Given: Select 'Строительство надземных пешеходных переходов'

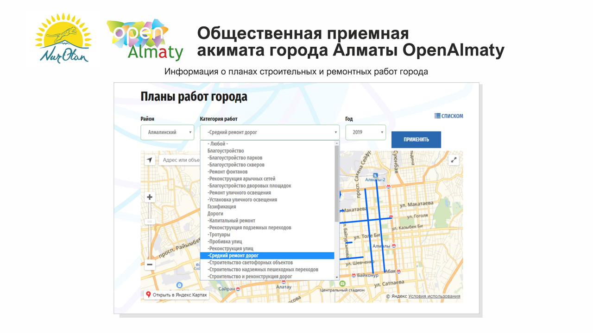Looking at the screenshot, I should 267,269.
